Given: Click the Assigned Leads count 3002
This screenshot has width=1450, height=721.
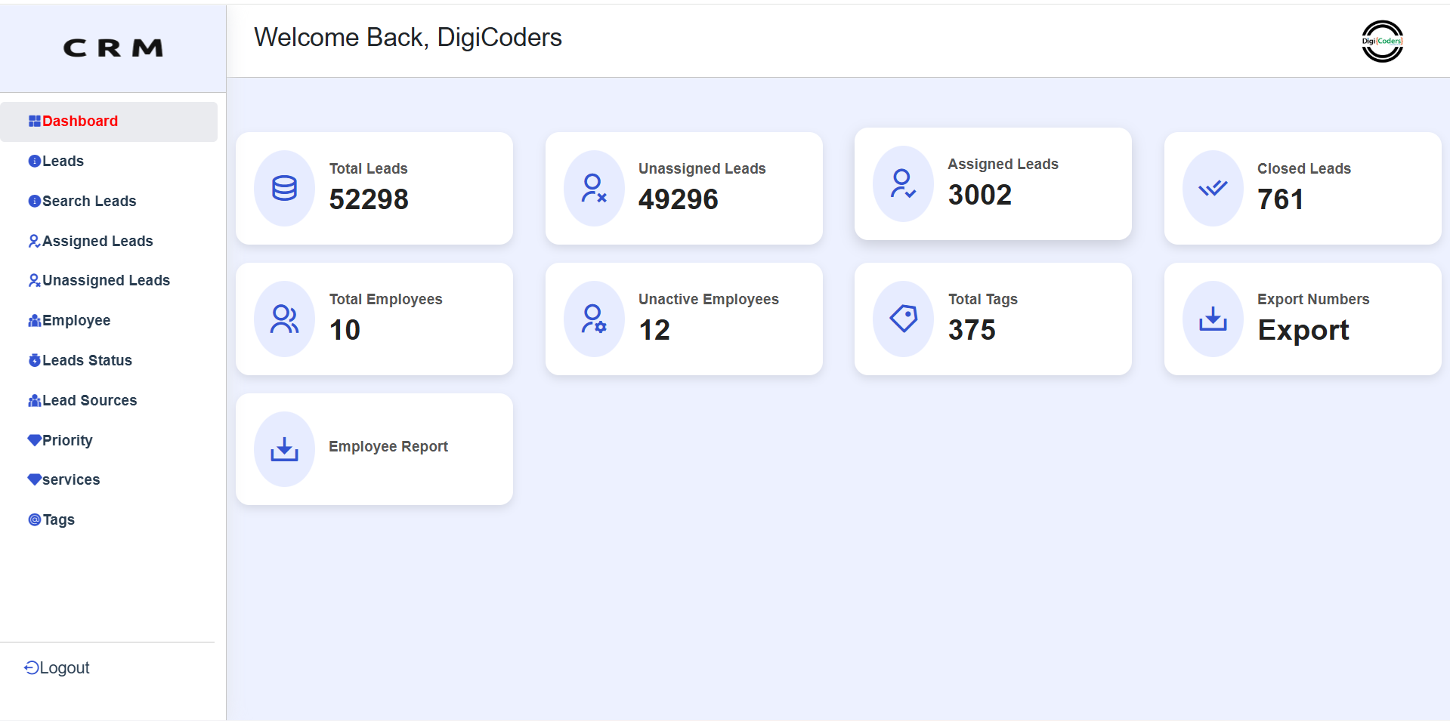Looking at the screenshot, I should (x=980, y=195).
